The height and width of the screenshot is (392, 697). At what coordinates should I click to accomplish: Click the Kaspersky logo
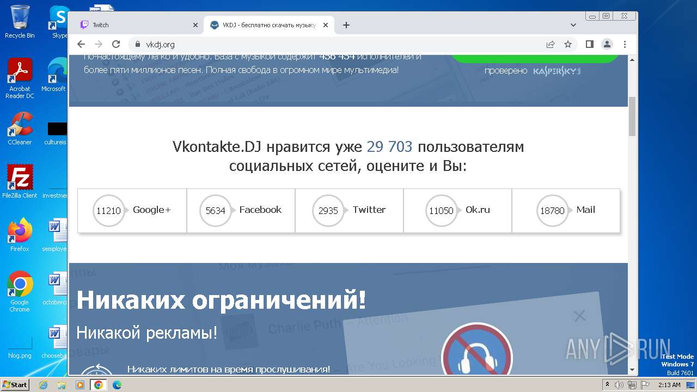[x=557, y=71]
